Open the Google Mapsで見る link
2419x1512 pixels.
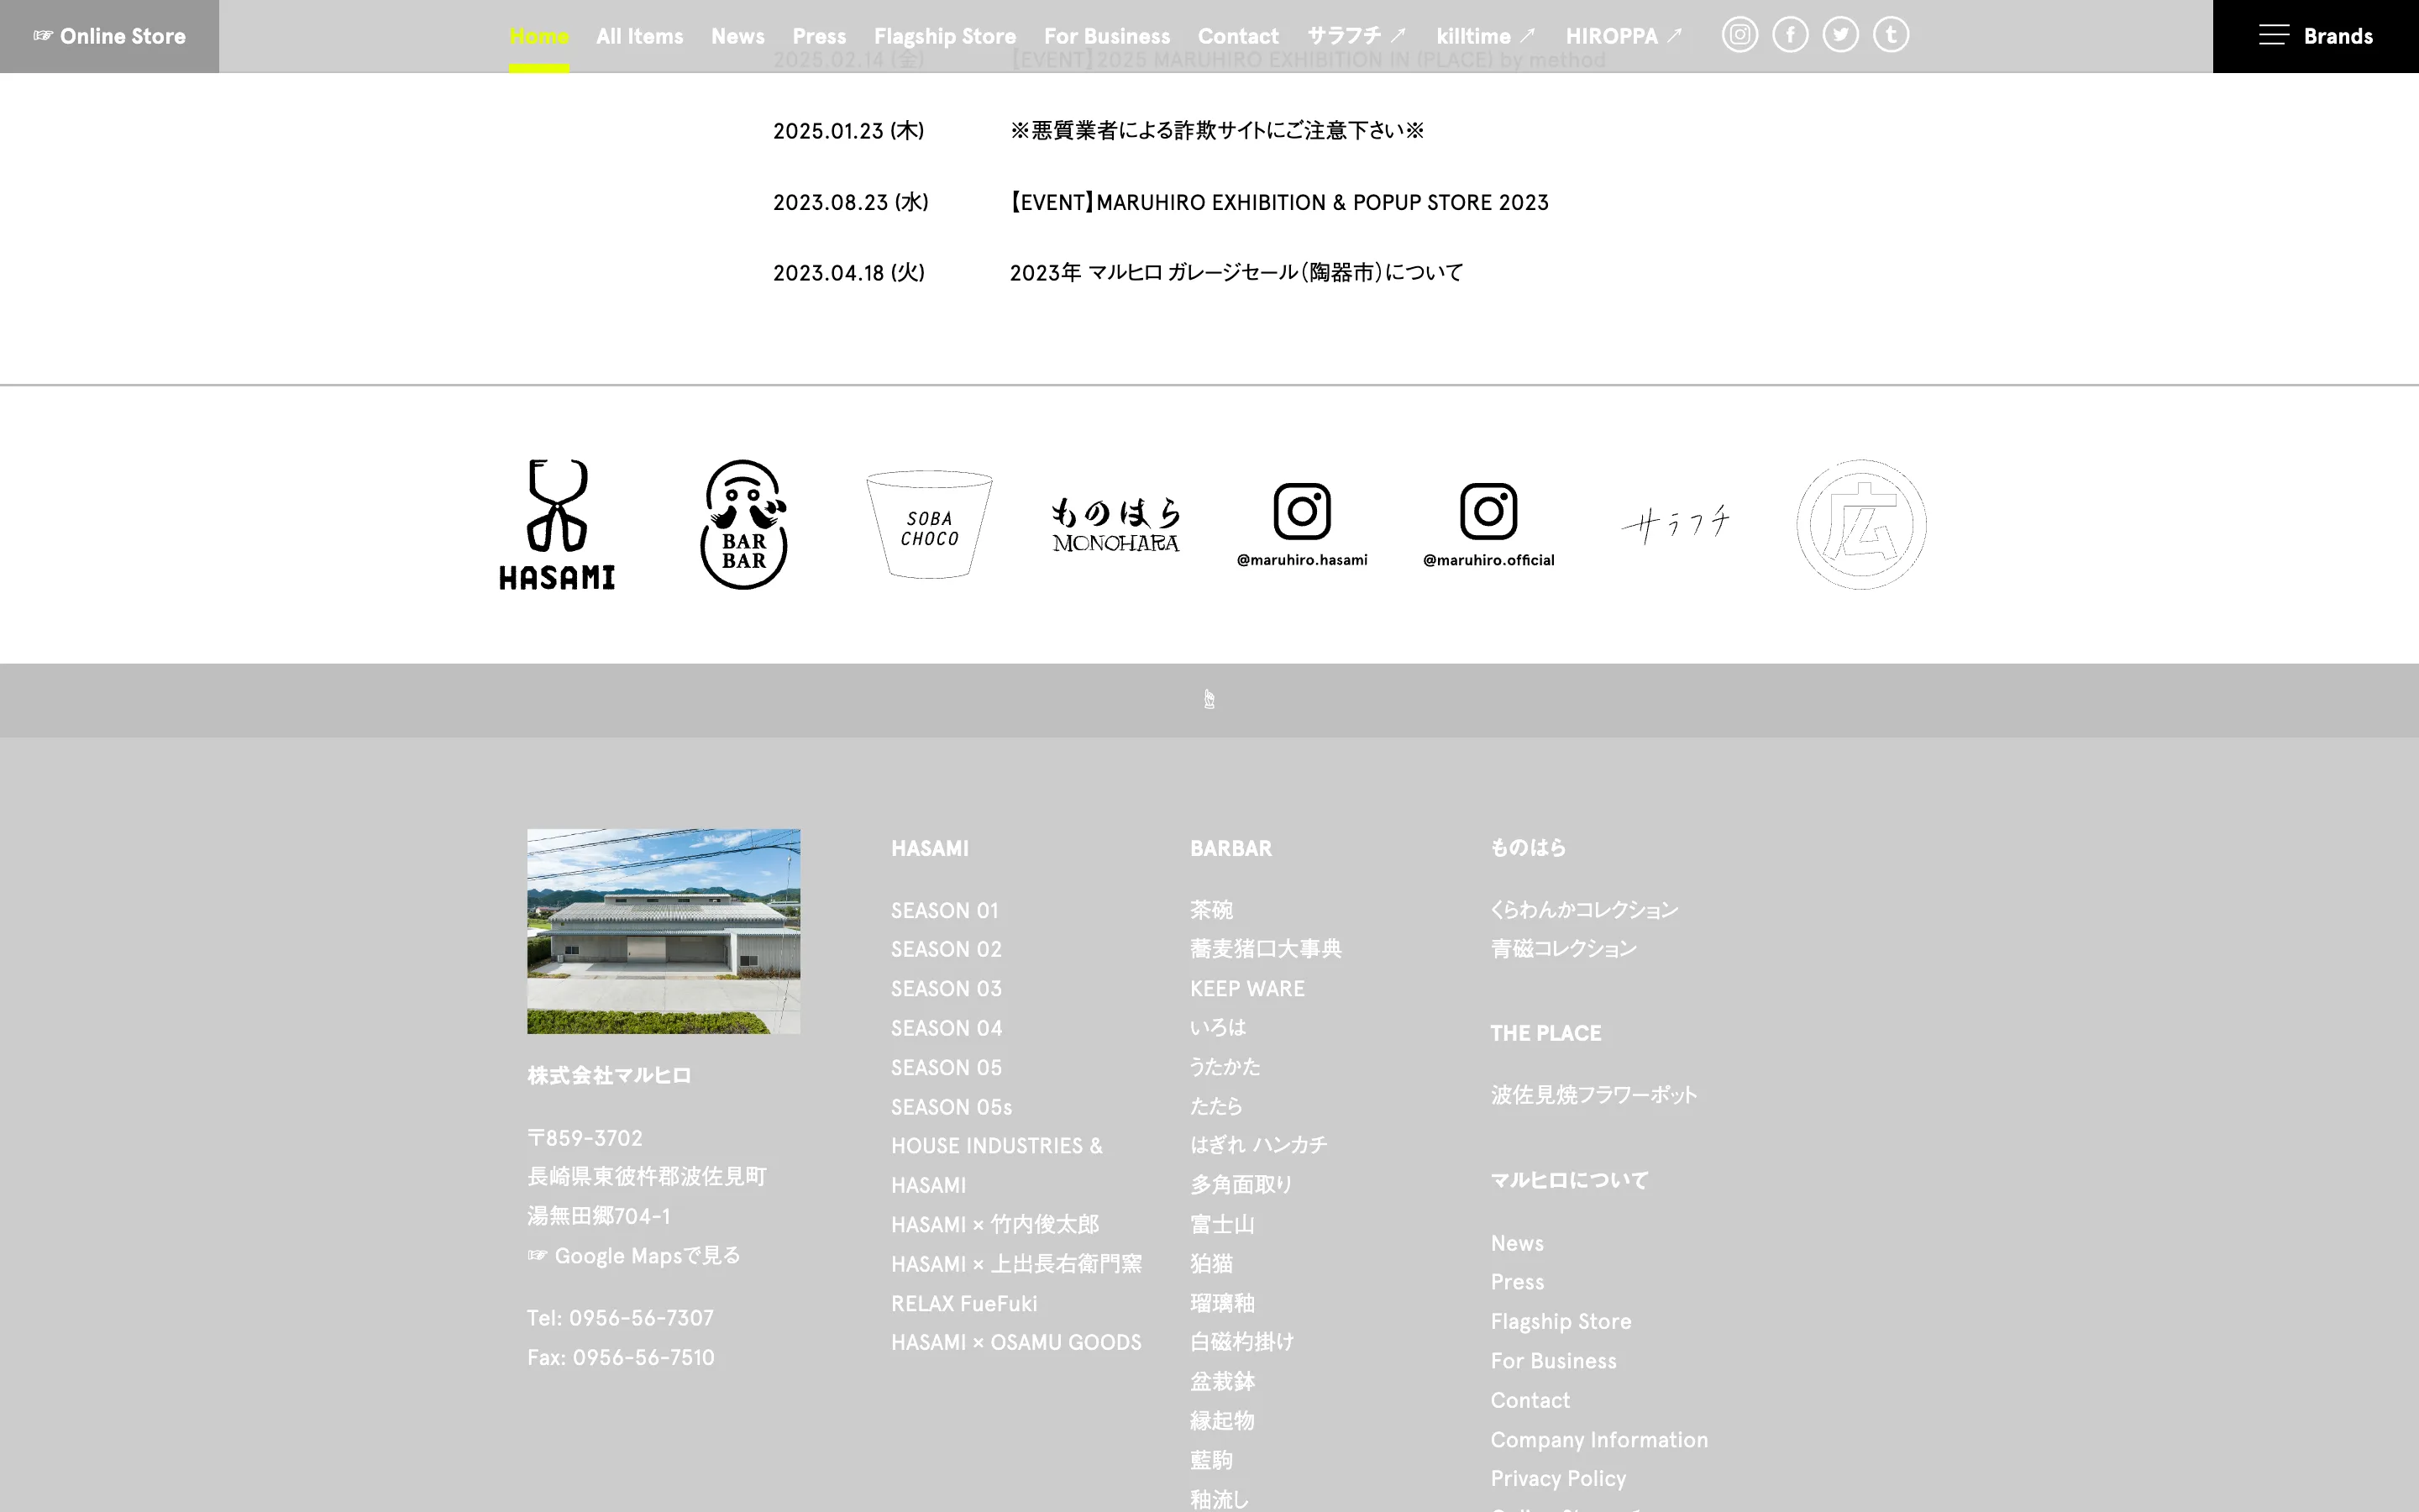coord(634,1255)
